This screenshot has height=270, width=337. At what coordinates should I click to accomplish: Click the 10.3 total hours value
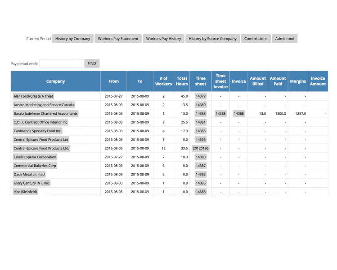tap(184, 157)
